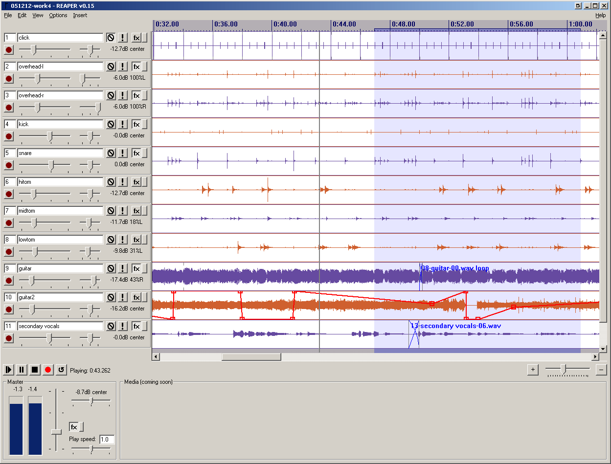Mute the secondary vocals track

[111, 326]
